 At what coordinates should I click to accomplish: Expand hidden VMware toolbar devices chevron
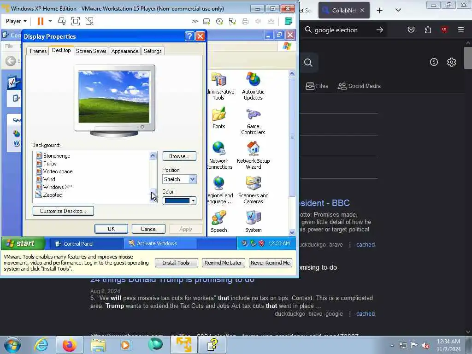pos(195,21)
